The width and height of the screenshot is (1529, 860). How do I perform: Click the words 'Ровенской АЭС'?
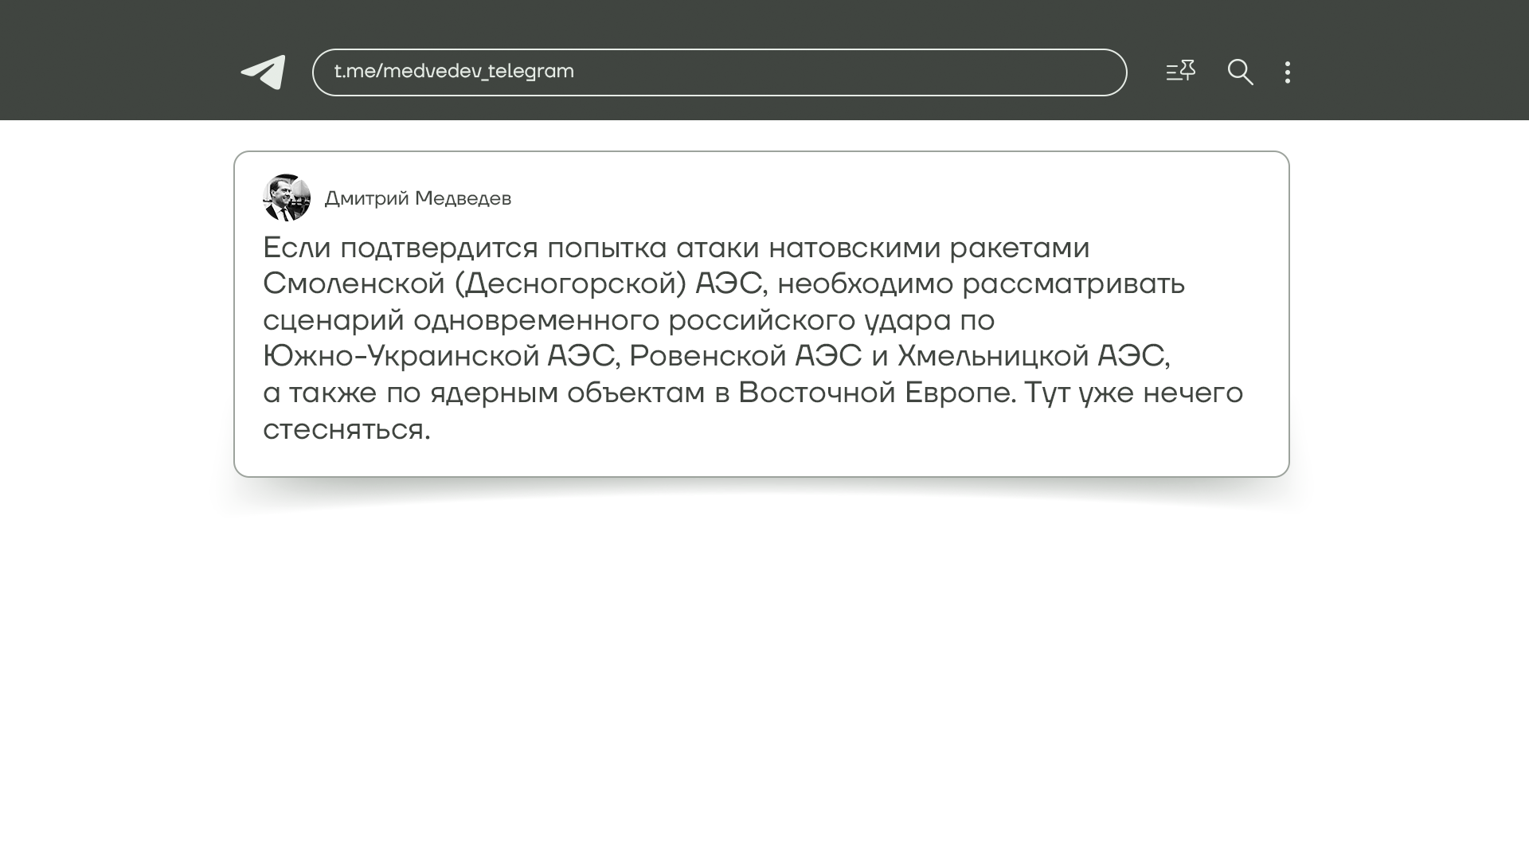tap(745, 357)
